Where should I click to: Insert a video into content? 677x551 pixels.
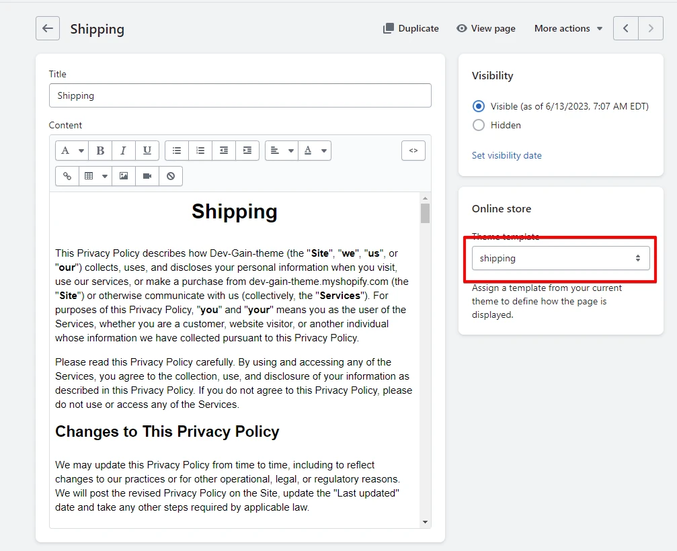point(147,176)
